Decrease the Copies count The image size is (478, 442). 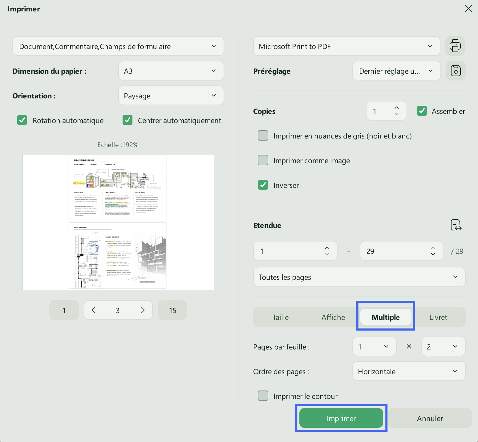[397, 114]
